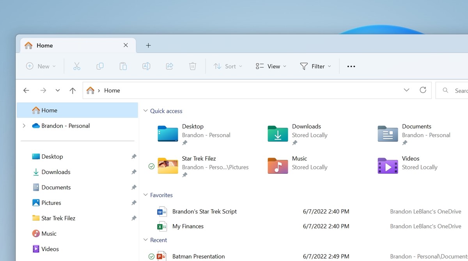This screenshot has width=468, height=261.
Task: Expand Brandon - Personal OneDrive tree node
Action: coord(24,126)
